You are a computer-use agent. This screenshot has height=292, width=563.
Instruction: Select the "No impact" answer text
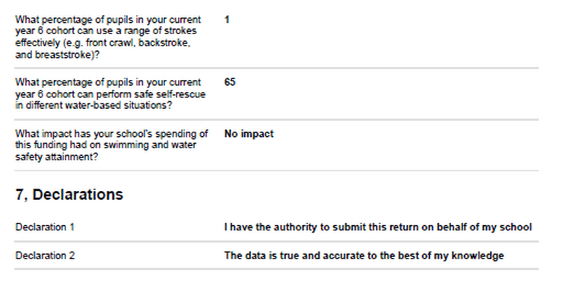tap(249, 134)
